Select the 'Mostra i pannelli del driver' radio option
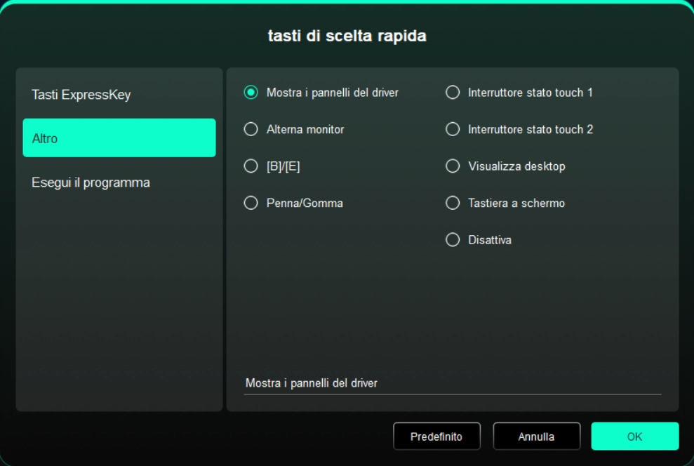 [251, 93]
